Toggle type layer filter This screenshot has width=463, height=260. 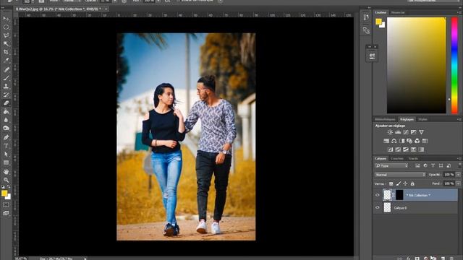pyautogui.click(x=433, y=165)
